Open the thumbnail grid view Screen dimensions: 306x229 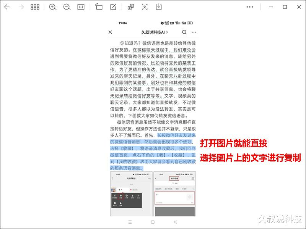(x=35, y=7)
